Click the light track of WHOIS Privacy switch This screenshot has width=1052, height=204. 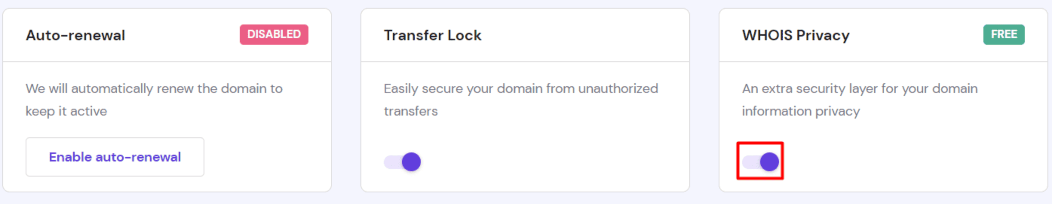click(x=750, y=162)
